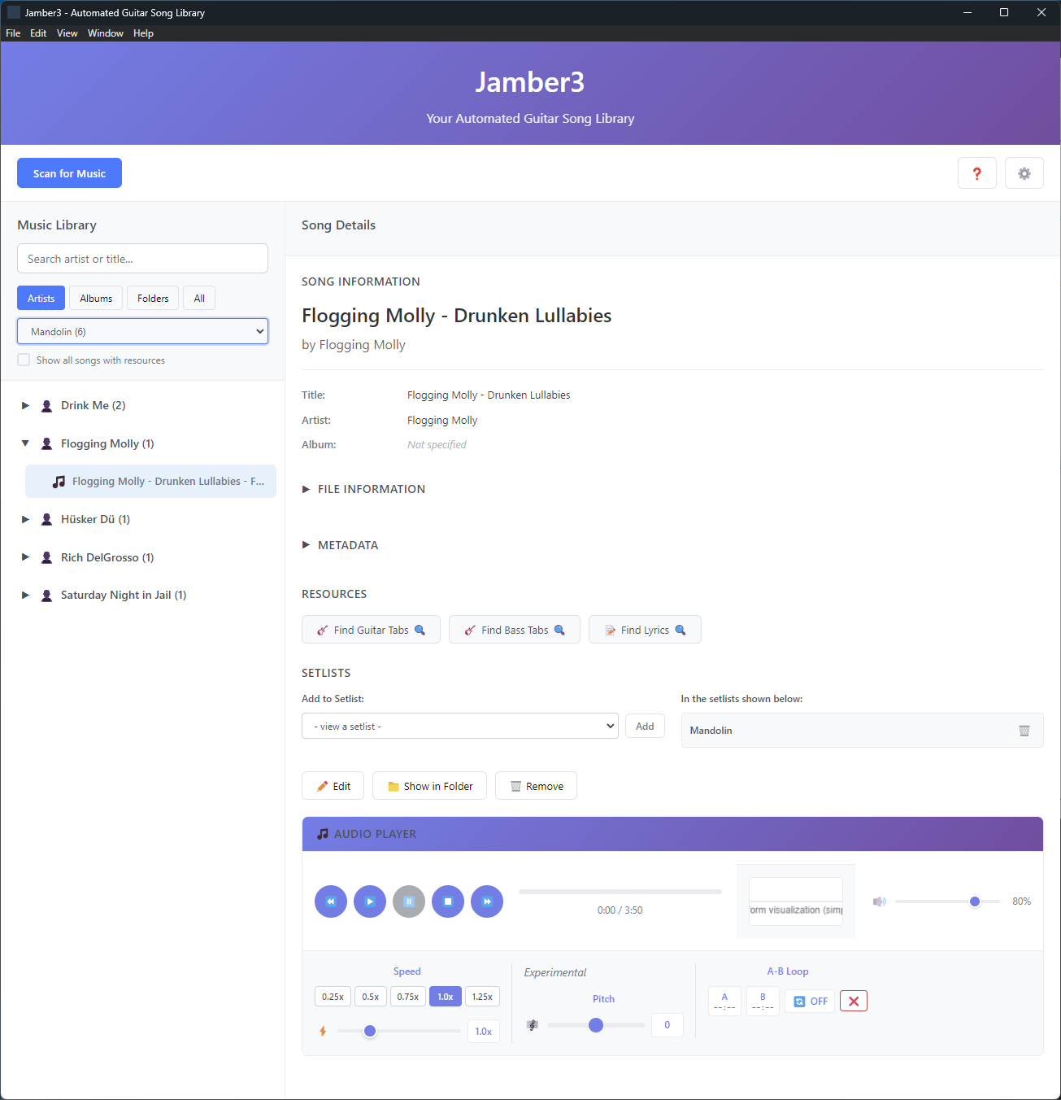The width and height of the screenshot is (1061, 1100).
Task: Click the rewind playback button
Action: click(331, 901)
